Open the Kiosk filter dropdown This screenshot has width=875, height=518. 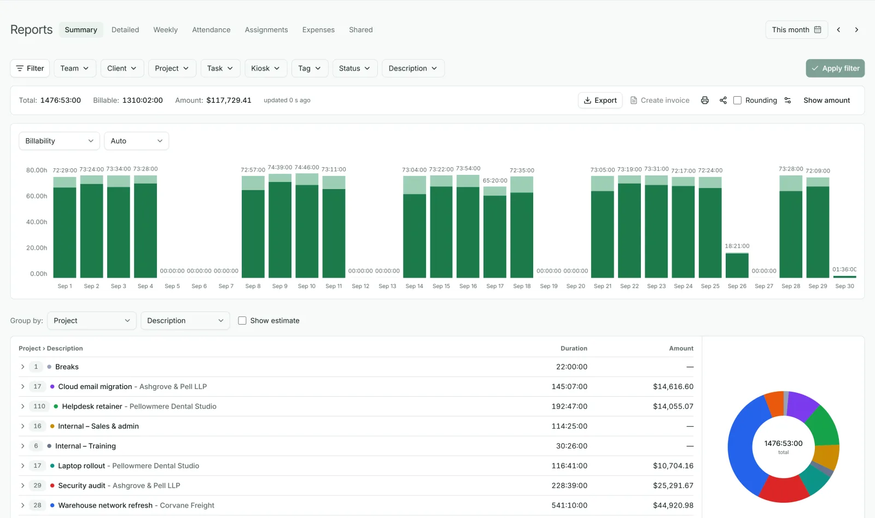pos(266,68)
